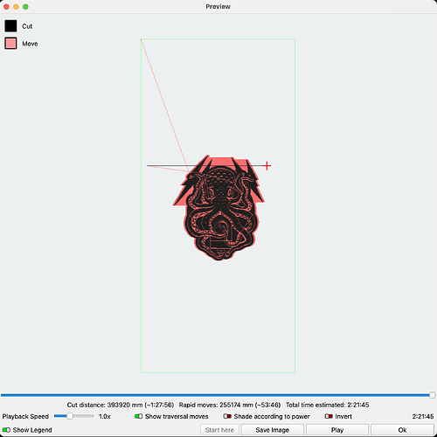
Task: Click the black Cut legend swatch
Action: pos(10,26)
